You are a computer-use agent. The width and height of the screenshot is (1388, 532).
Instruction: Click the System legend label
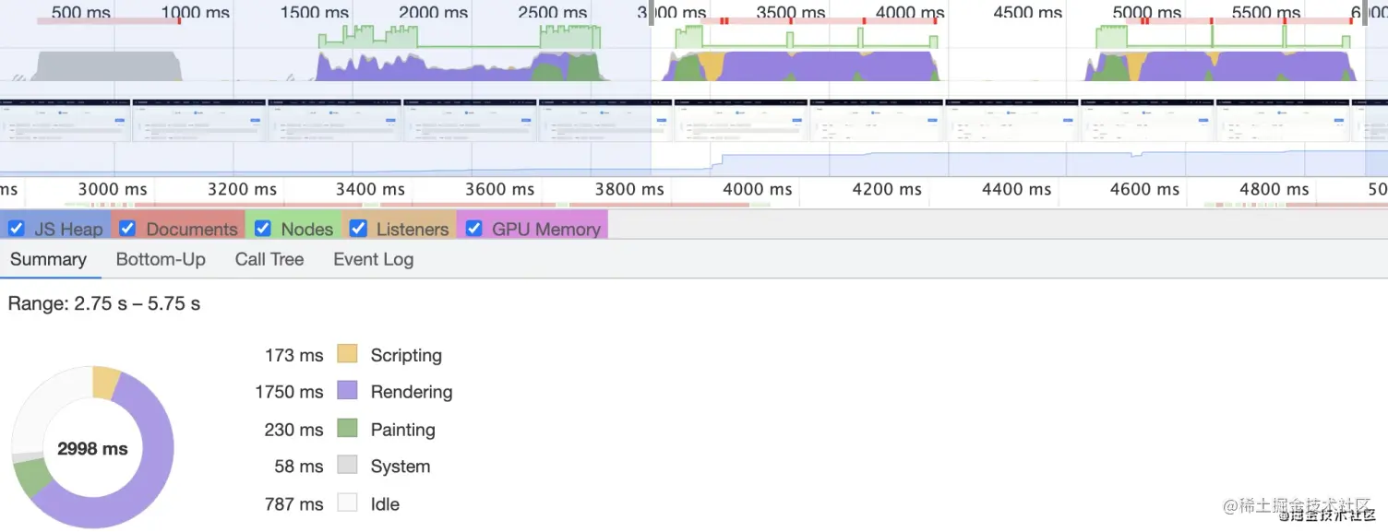401,467
